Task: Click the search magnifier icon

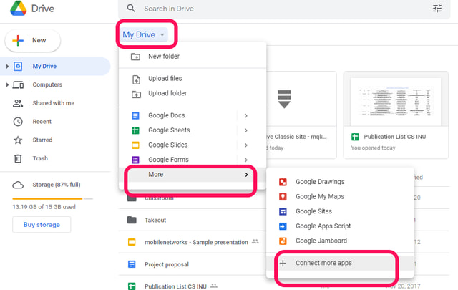Action: [131, 8]
